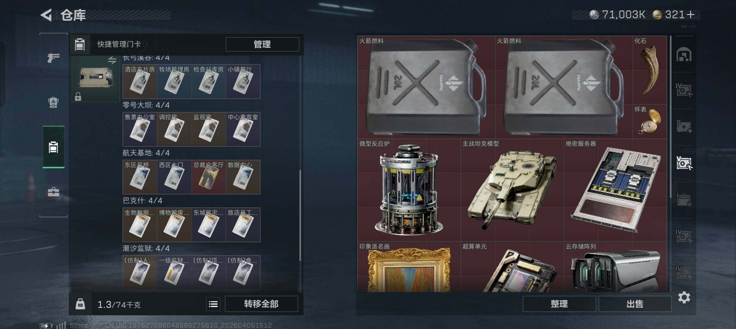Select the 总裁会客厅 gold keycard

(x=209, y=177)
